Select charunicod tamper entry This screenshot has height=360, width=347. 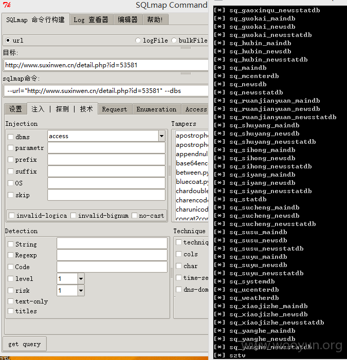(x=192, y=210)
